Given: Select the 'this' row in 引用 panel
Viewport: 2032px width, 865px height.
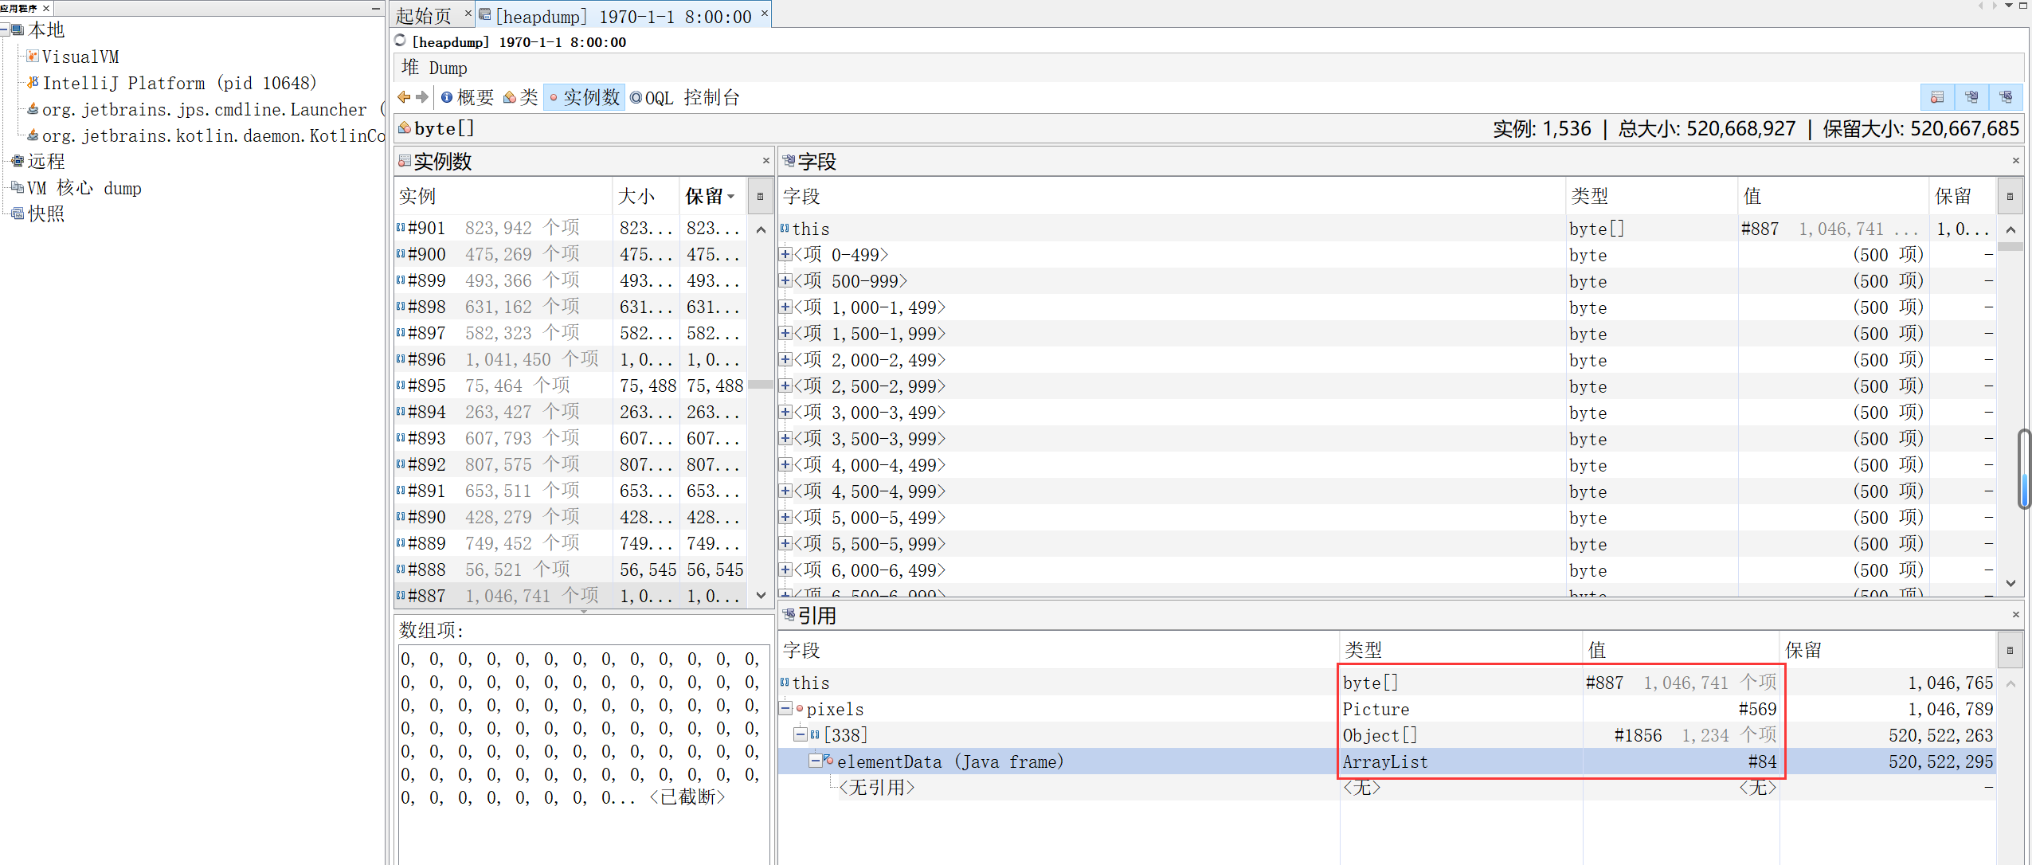Looking at the screenshot, I should point(1388,683).
